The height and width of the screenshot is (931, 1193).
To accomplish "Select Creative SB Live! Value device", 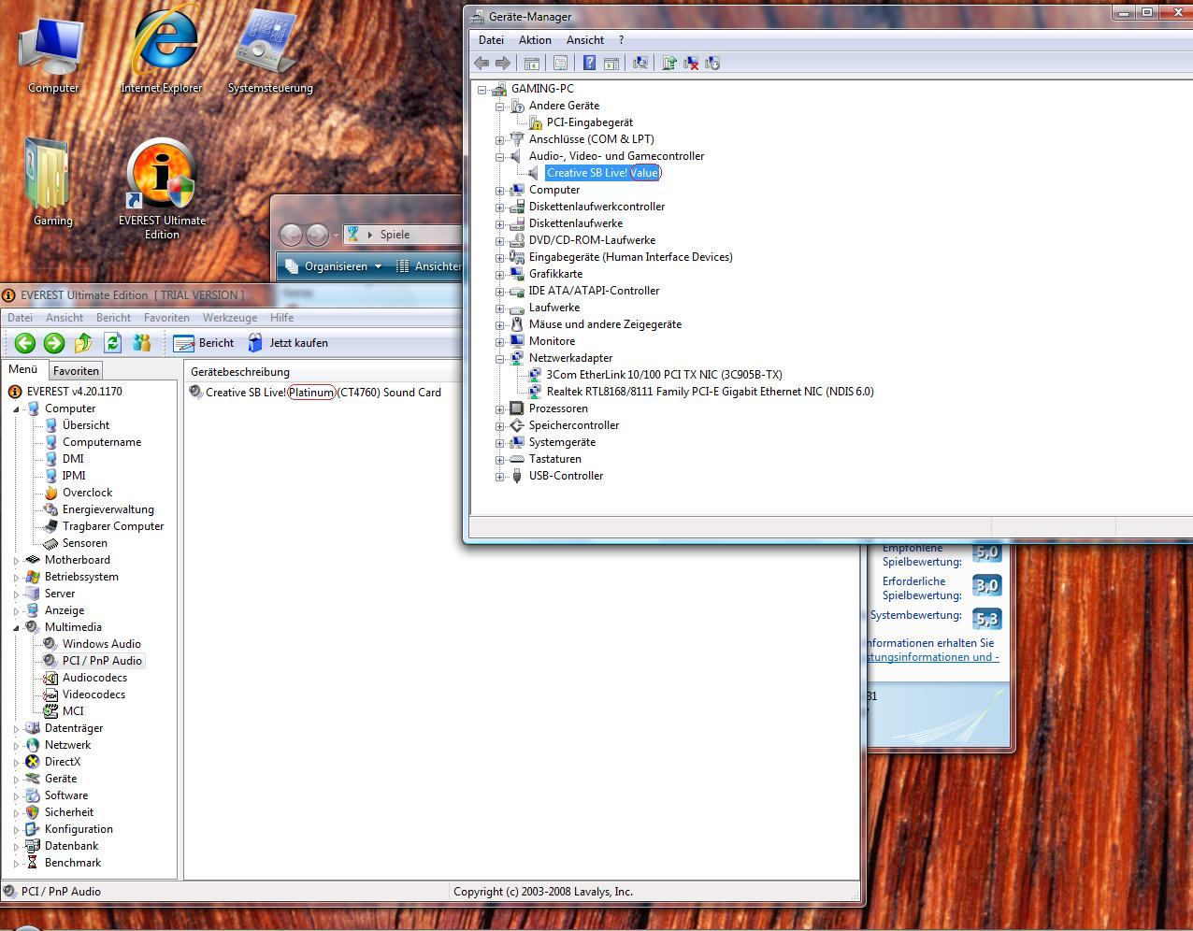I will (603, 173).
